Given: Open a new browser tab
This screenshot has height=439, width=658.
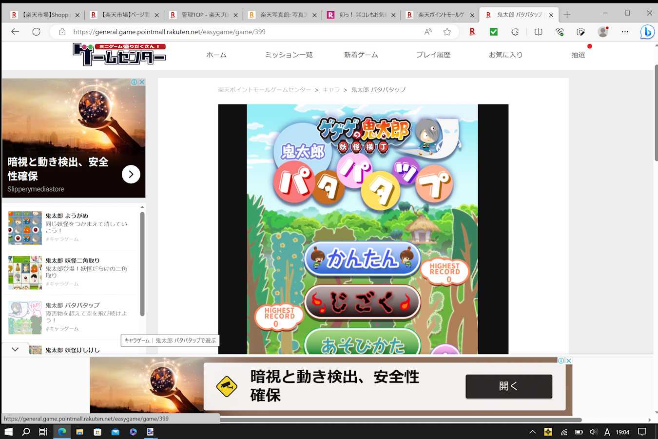Looking at the screenshot, I should (x=567, y=15).
